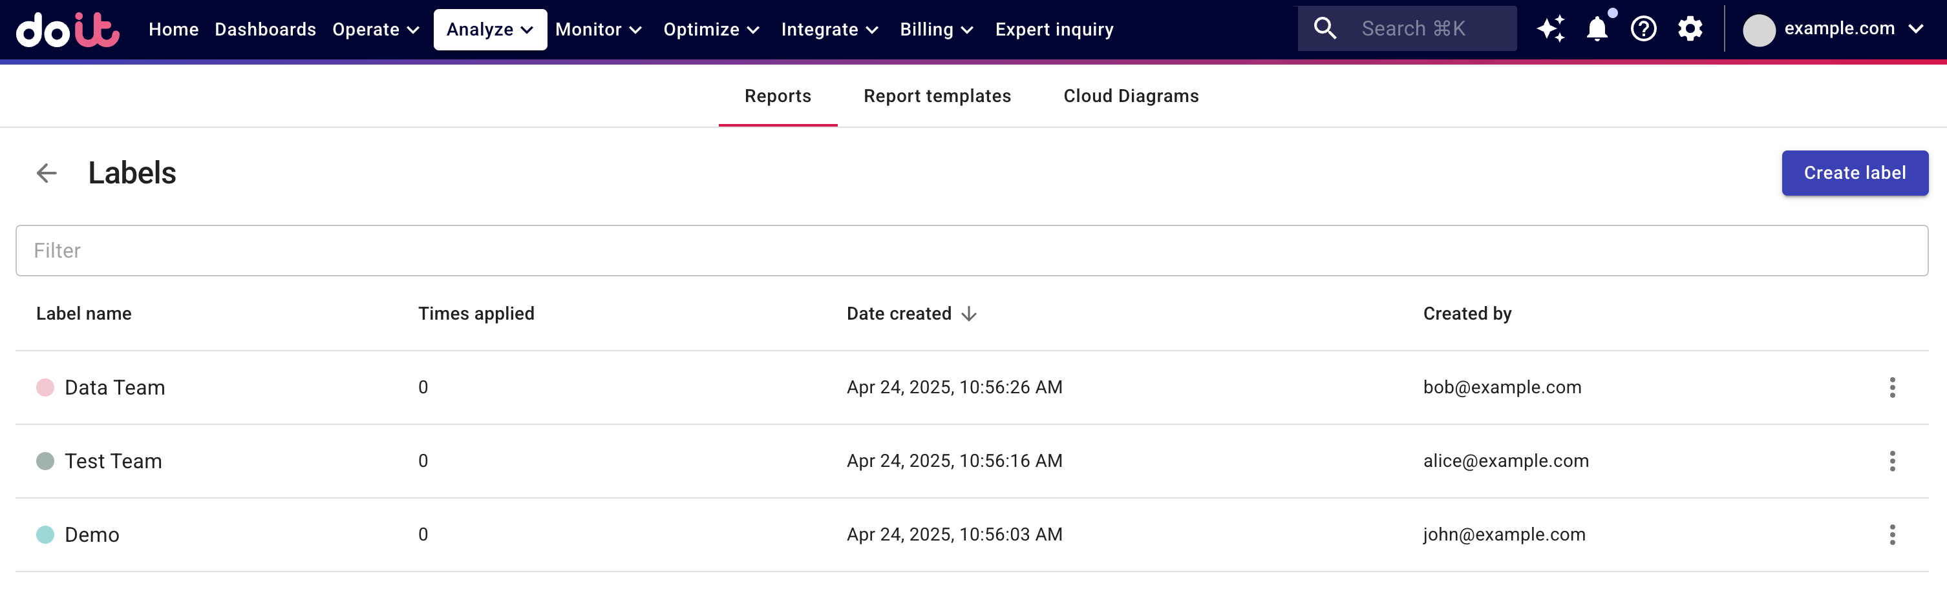Switch to the Report templates tab
The width and height of the screenshot is (1947, 598).
937,96
